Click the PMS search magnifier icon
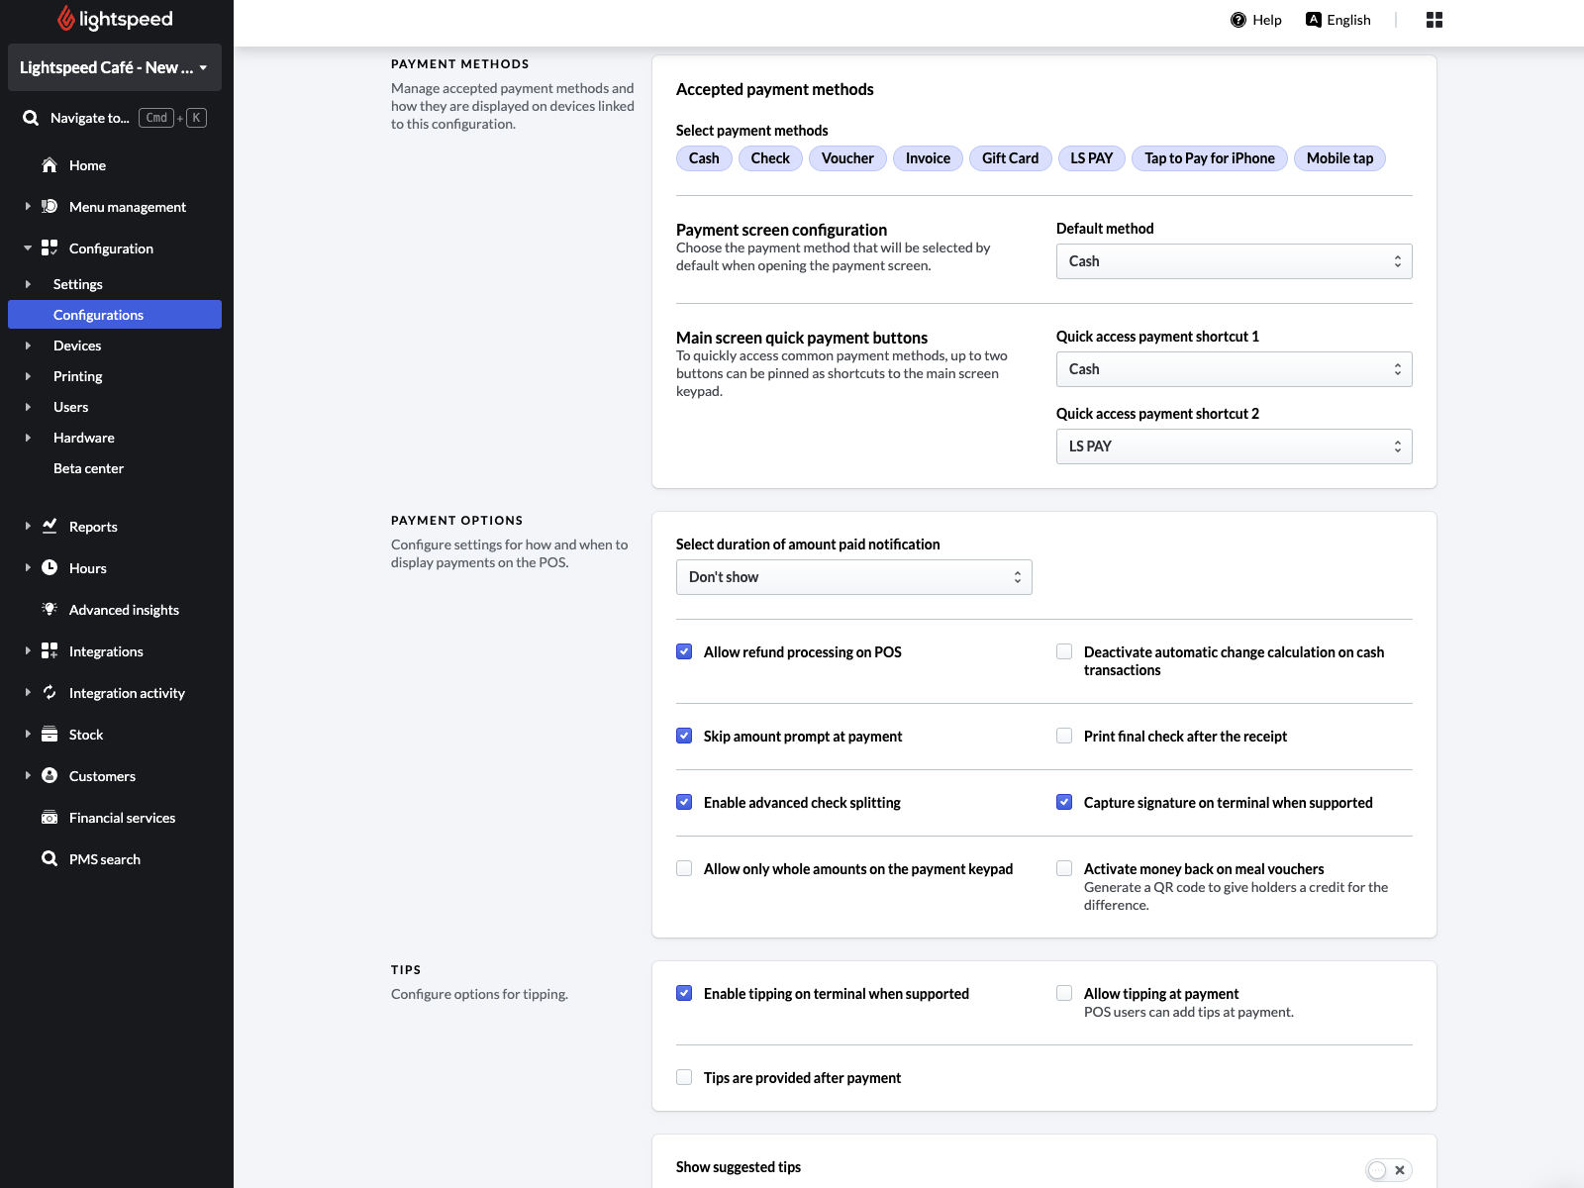 coord(49,859)
